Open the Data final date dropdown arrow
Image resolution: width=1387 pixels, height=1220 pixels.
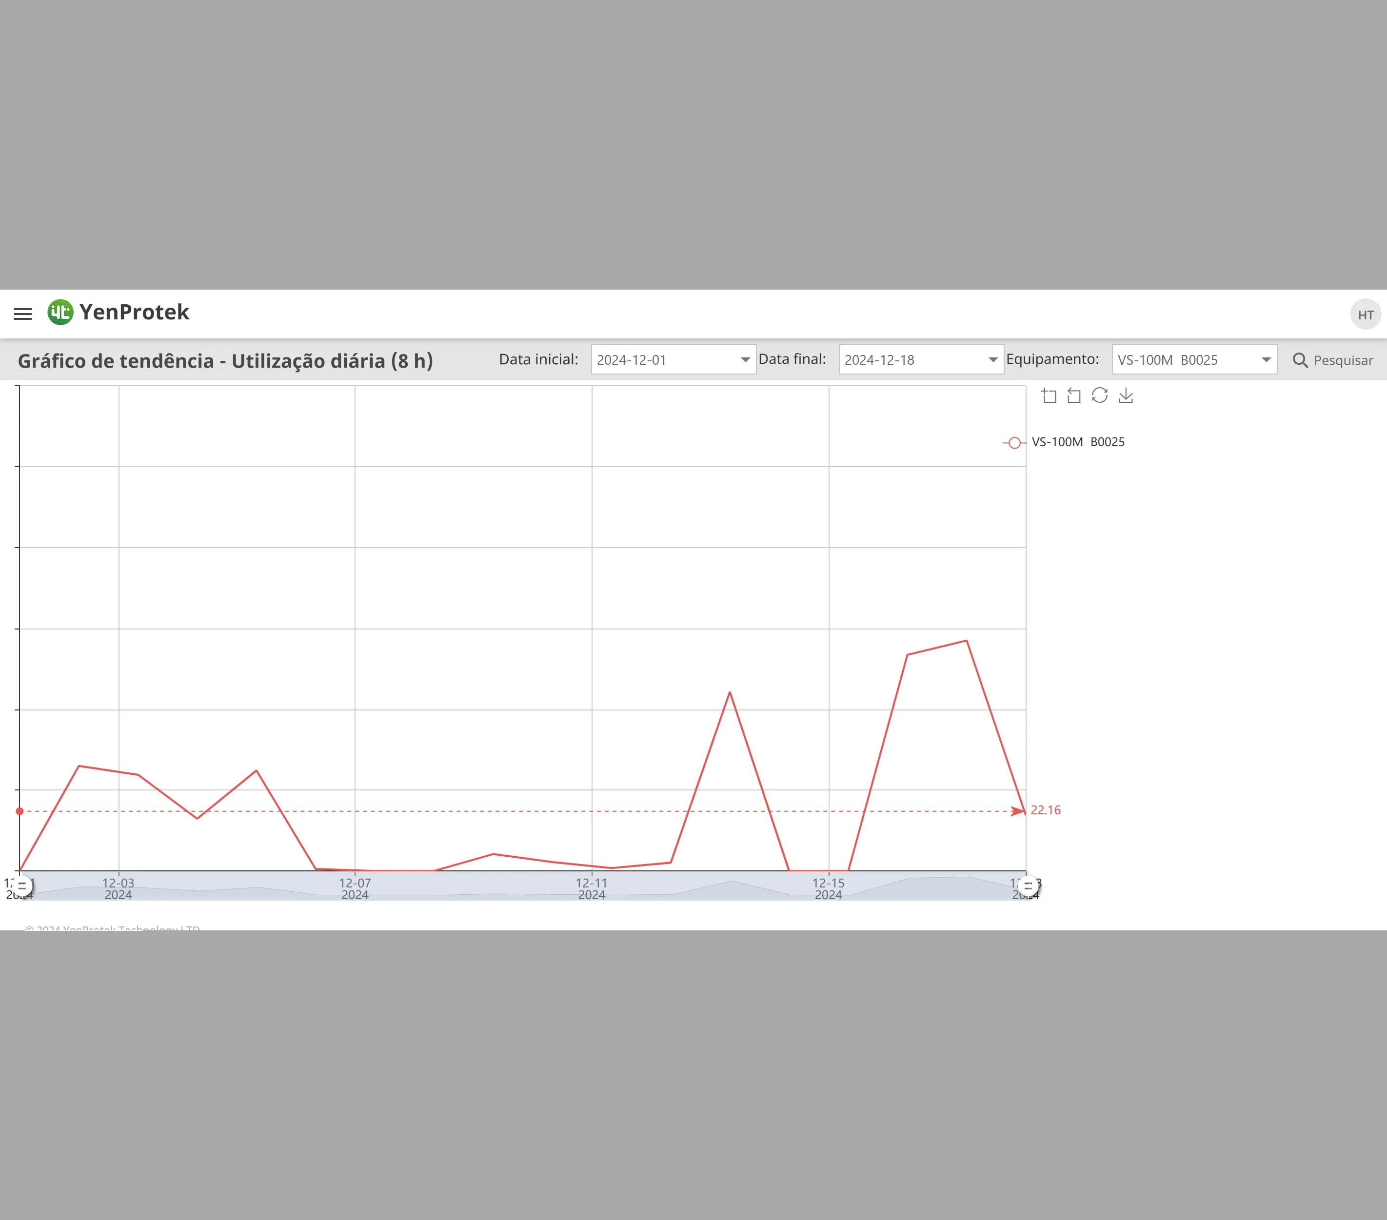993,360
